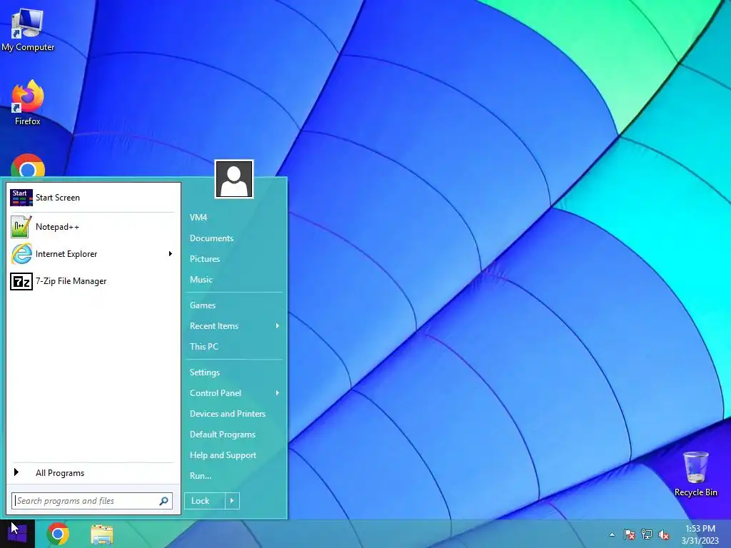Image resolution: width=731 pixels, height=548 pixels.
Task: Open Documents from the start menu
Action: click(x=234, y=238)
